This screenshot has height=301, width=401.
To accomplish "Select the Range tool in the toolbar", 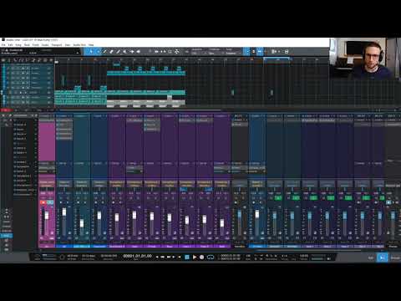I will pyautogui.click(x=98, y=52).
